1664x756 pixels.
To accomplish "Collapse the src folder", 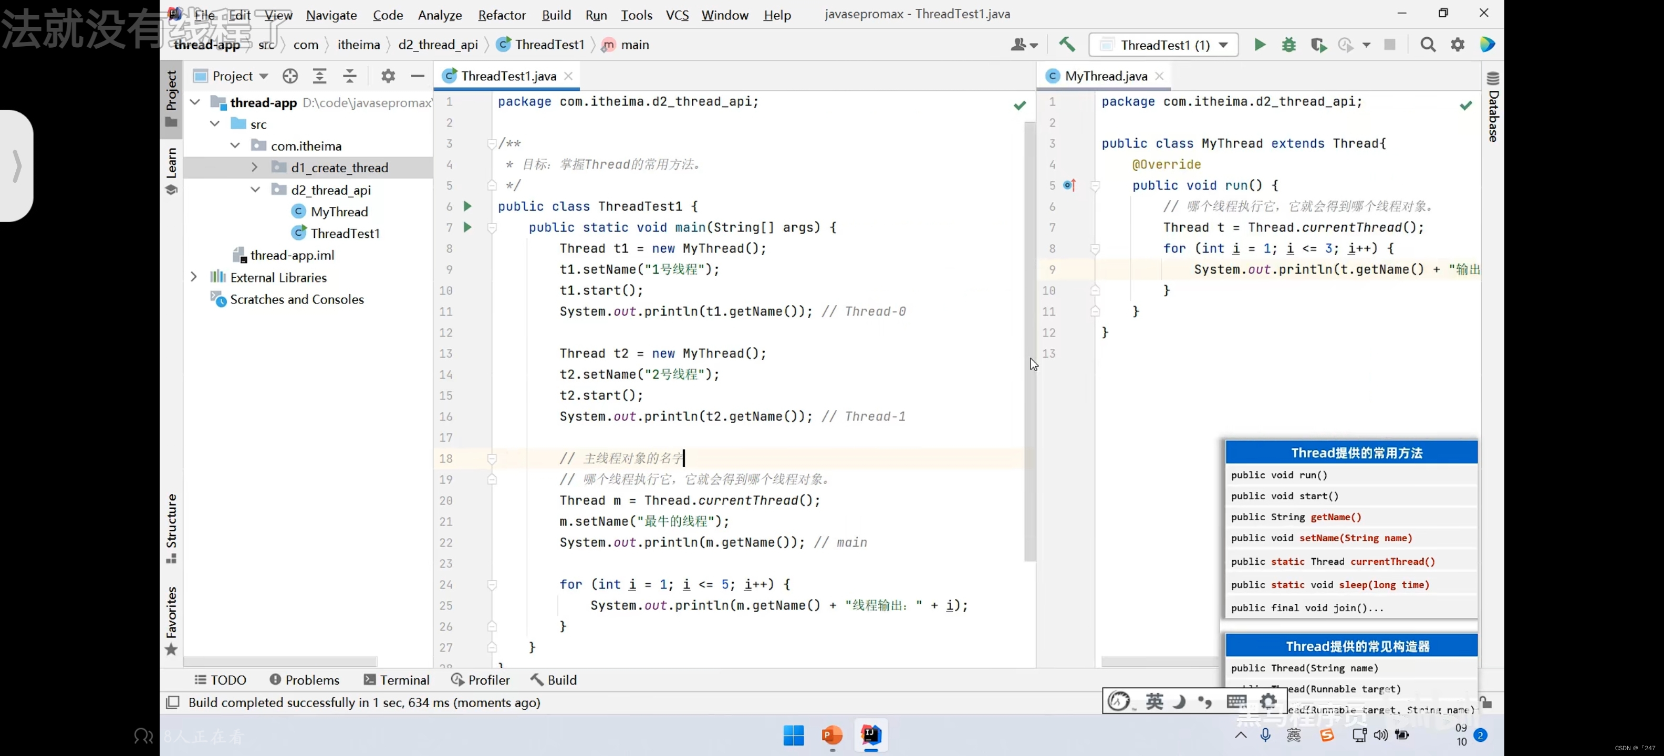I will [215, 123].
